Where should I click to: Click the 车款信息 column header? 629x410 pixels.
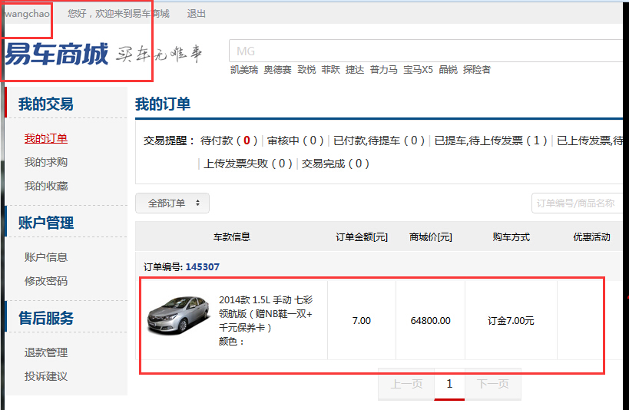pos(232,237)
